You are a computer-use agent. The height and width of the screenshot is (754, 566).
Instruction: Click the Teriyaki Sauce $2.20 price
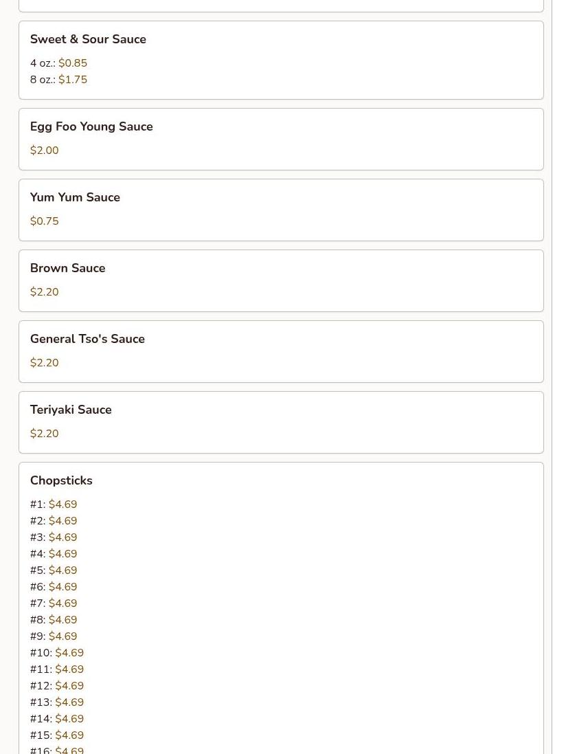(x=44, y=433)
